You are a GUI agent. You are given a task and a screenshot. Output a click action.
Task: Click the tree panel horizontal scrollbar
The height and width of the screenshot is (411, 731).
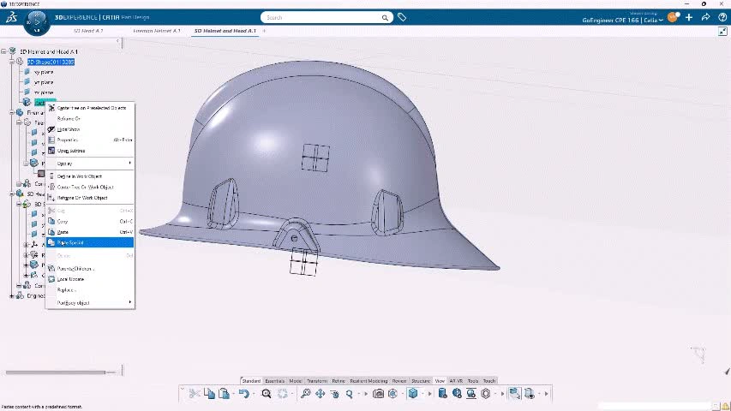tap(56, 372)
